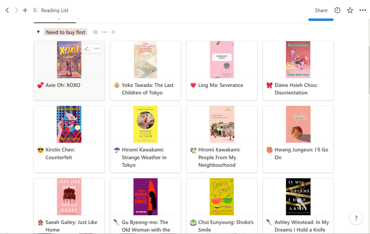Screen dimensions: 370x234
Task: Open Ashley Winstead: In My Dreams title
Action: (x=302, y=226)
